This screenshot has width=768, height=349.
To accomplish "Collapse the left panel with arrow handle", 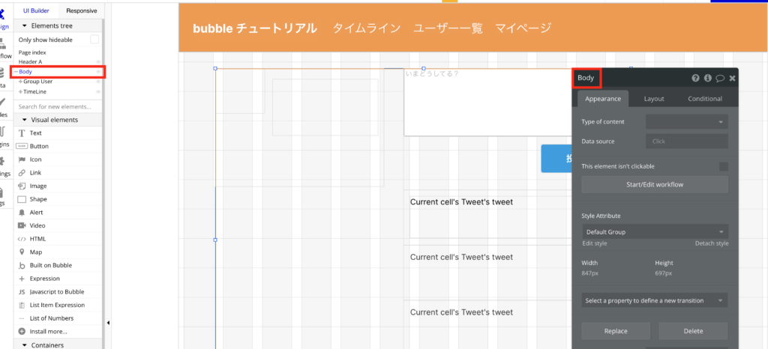I will click(108, 323).
